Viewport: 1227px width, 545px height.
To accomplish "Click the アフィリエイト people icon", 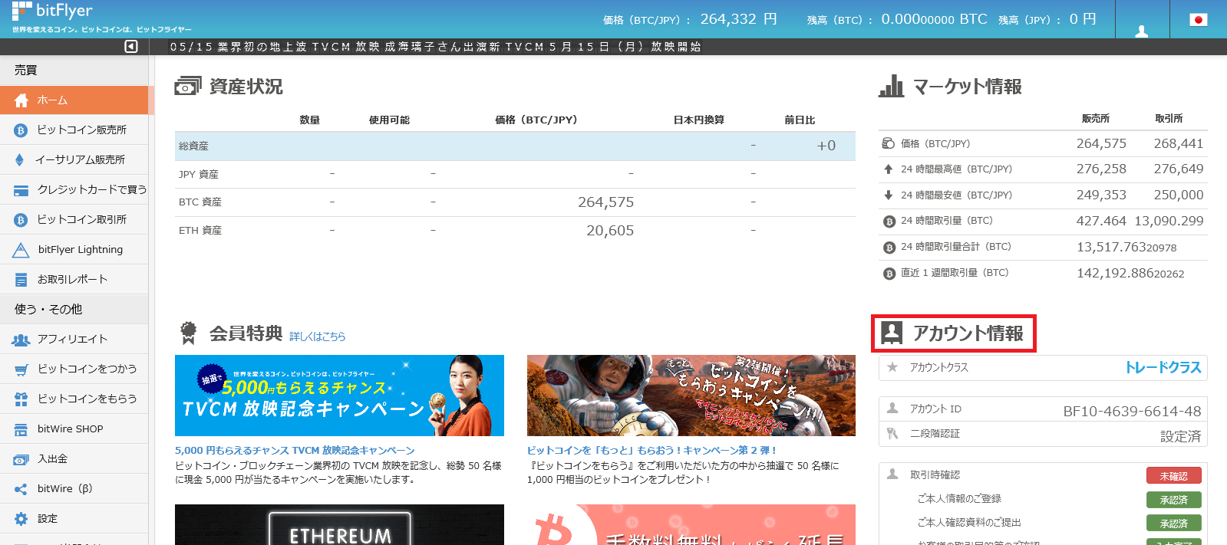I will click(21, 340).
